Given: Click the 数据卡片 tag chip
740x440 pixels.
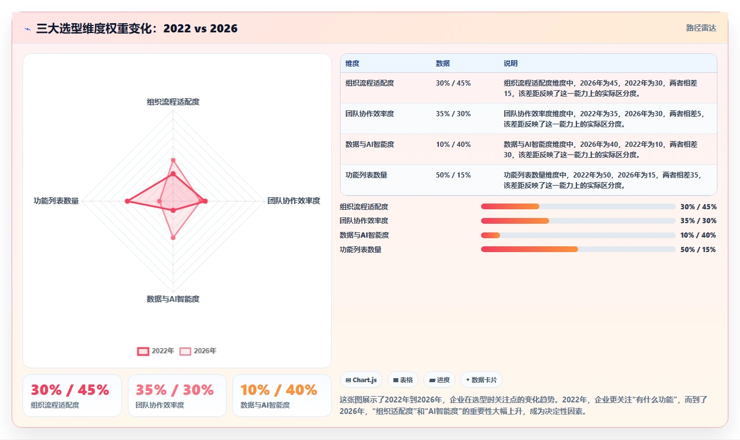Looking at the screenshot, I should pyautogui.click(x=482, y=380).
